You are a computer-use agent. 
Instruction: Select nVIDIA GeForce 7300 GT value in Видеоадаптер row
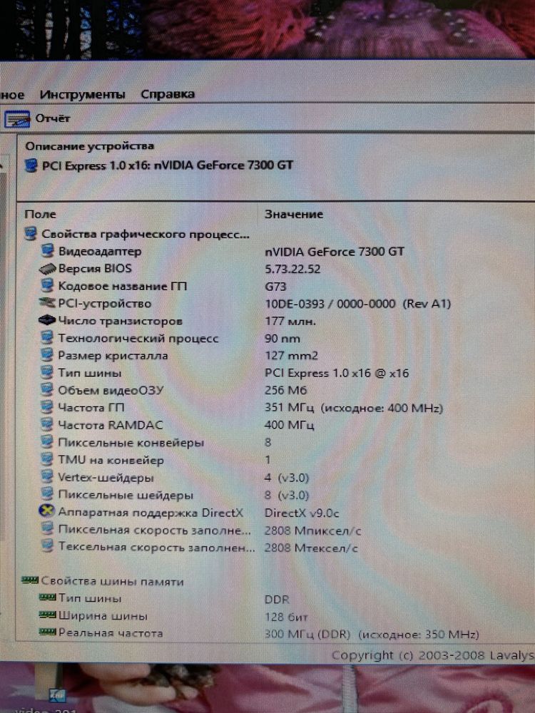tap(335, 252)
